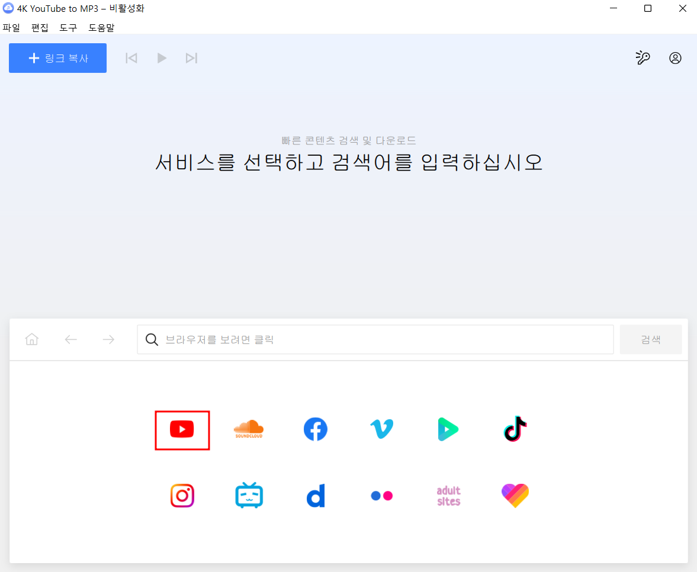The width and height of the screenshot is (697, 572).
Task: Choose the Dailymotion 'd' icon
Action: [316, 496]
